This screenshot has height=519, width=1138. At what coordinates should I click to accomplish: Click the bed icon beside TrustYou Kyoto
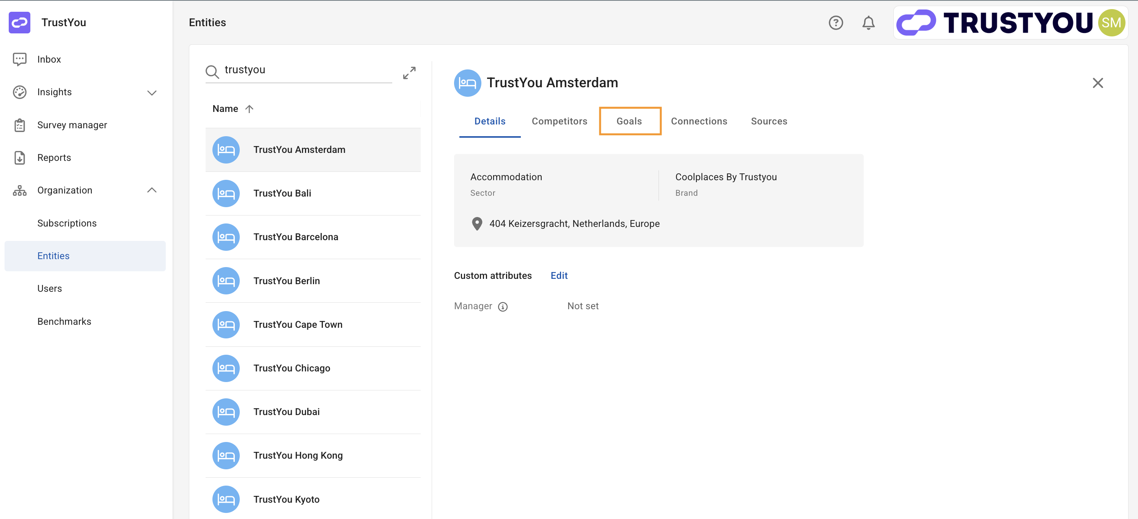coord(226,500)
